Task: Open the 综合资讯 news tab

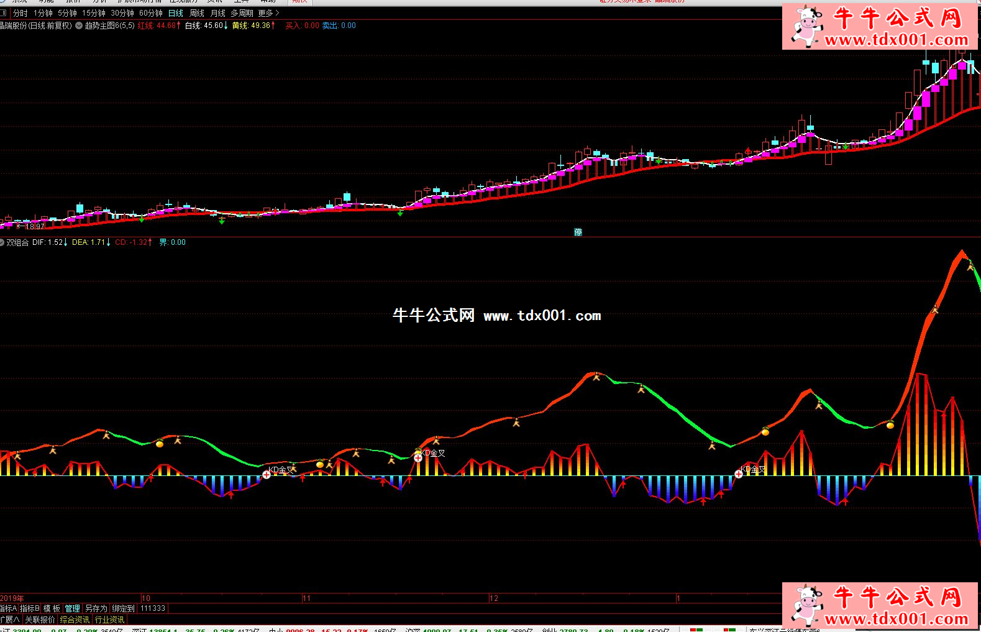Action: [x=75, y=620]
